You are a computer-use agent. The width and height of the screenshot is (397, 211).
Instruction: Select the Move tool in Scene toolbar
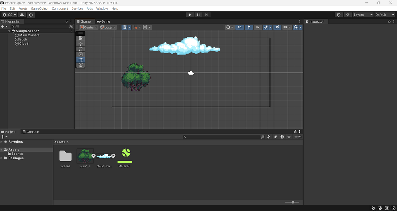[81, 44]
